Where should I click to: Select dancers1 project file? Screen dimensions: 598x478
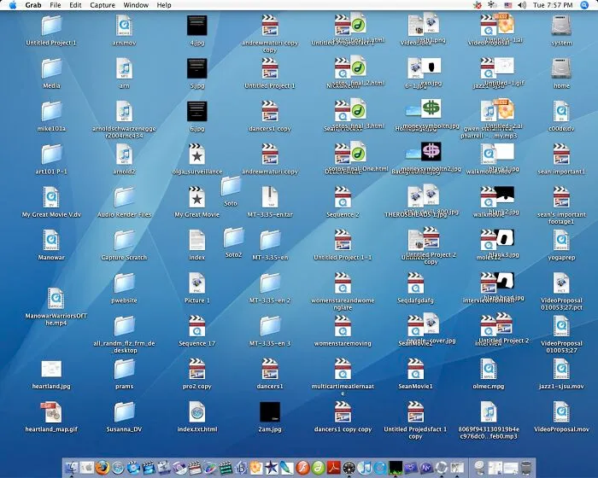pyautogui.click(x=270, y=369)
